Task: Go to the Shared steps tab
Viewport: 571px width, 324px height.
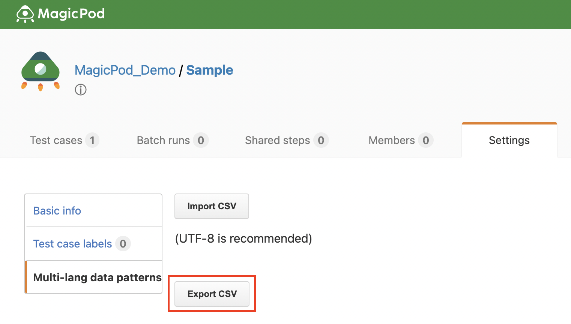Action: [277, 140]
